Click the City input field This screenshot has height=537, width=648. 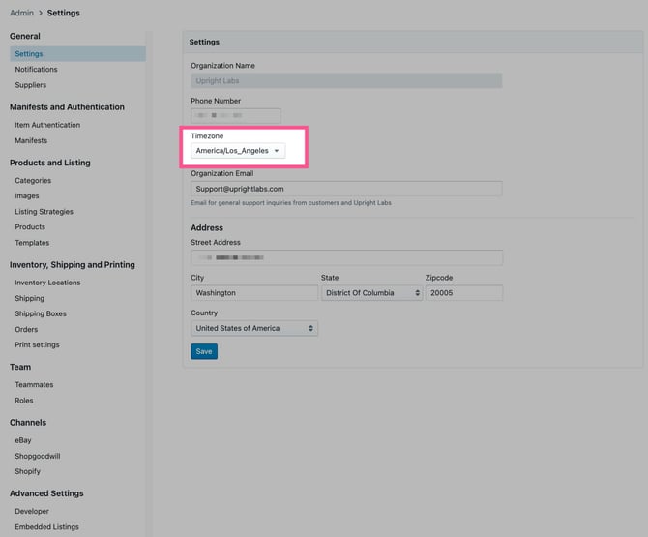coord(254,292)
